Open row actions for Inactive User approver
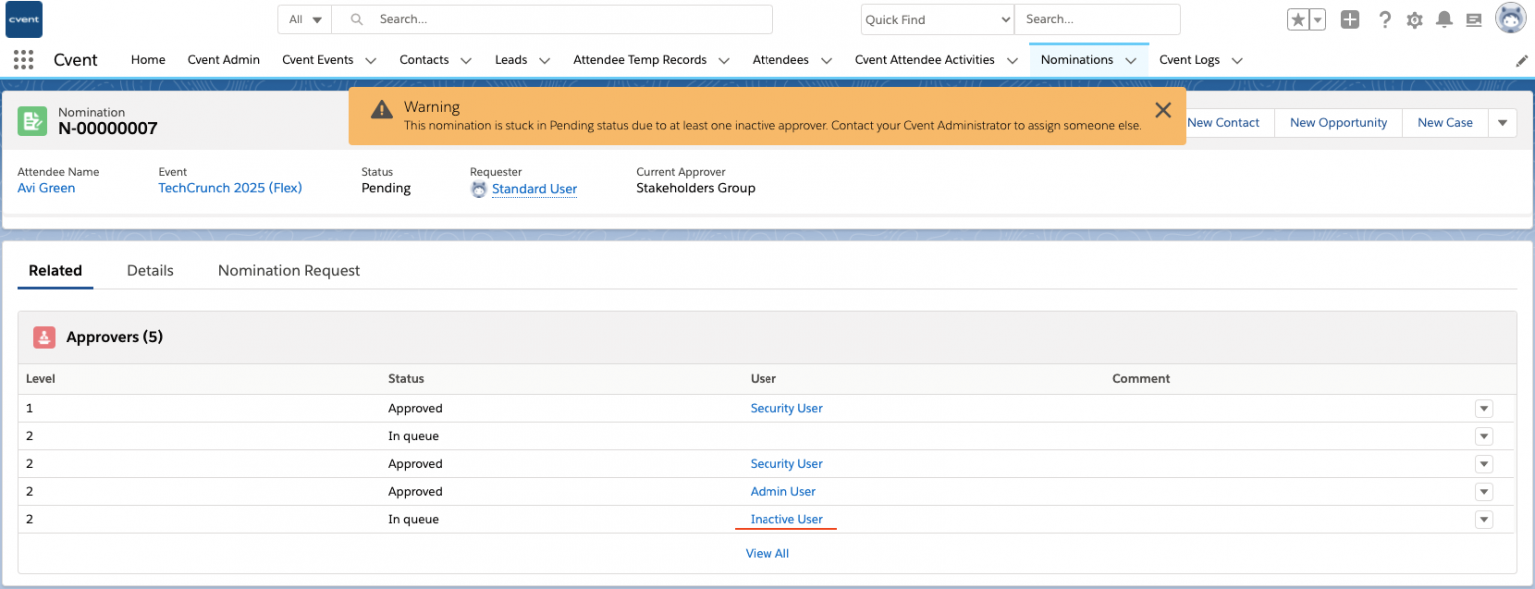The image size is (1535, 589). [x=1484, y=519]
